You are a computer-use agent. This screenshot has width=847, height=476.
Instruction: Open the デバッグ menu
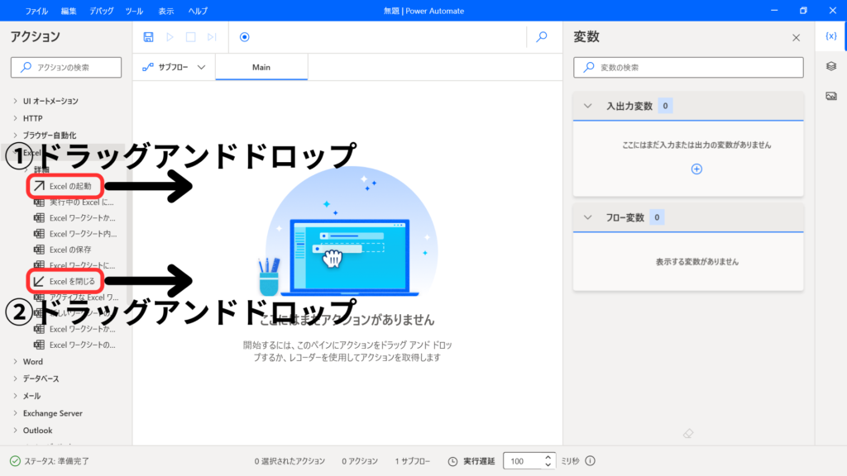102,11
